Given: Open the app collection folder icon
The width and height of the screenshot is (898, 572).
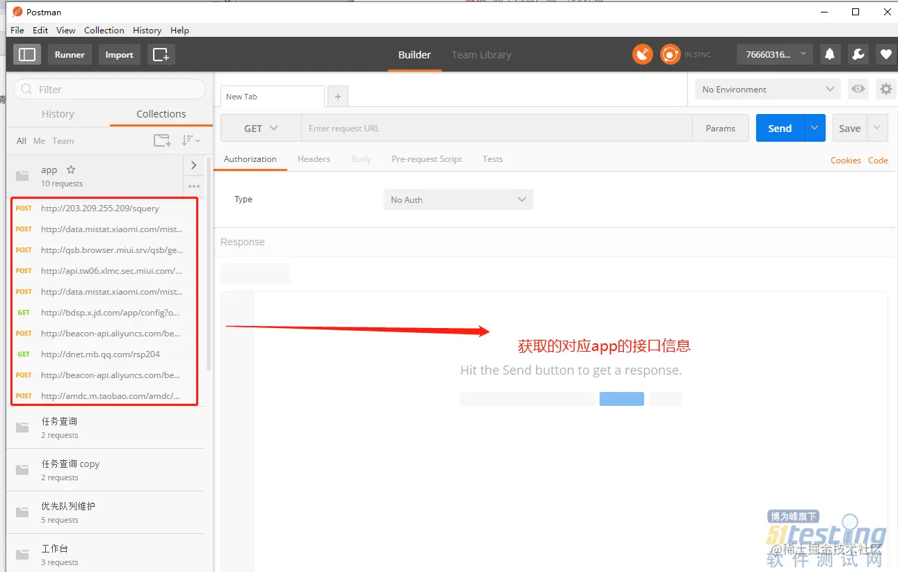Looking at the screenshot, I should click(23, 176).
